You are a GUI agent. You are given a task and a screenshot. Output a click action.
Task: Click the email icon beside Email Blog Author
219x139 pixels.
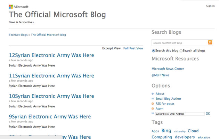point(153,99)
